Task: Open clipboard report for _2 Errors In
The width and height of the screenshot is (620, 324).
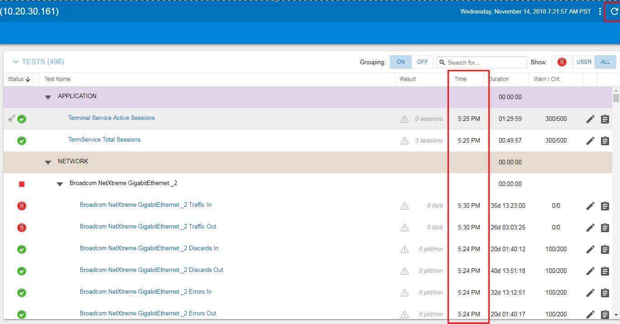Action: pos(605,293)
